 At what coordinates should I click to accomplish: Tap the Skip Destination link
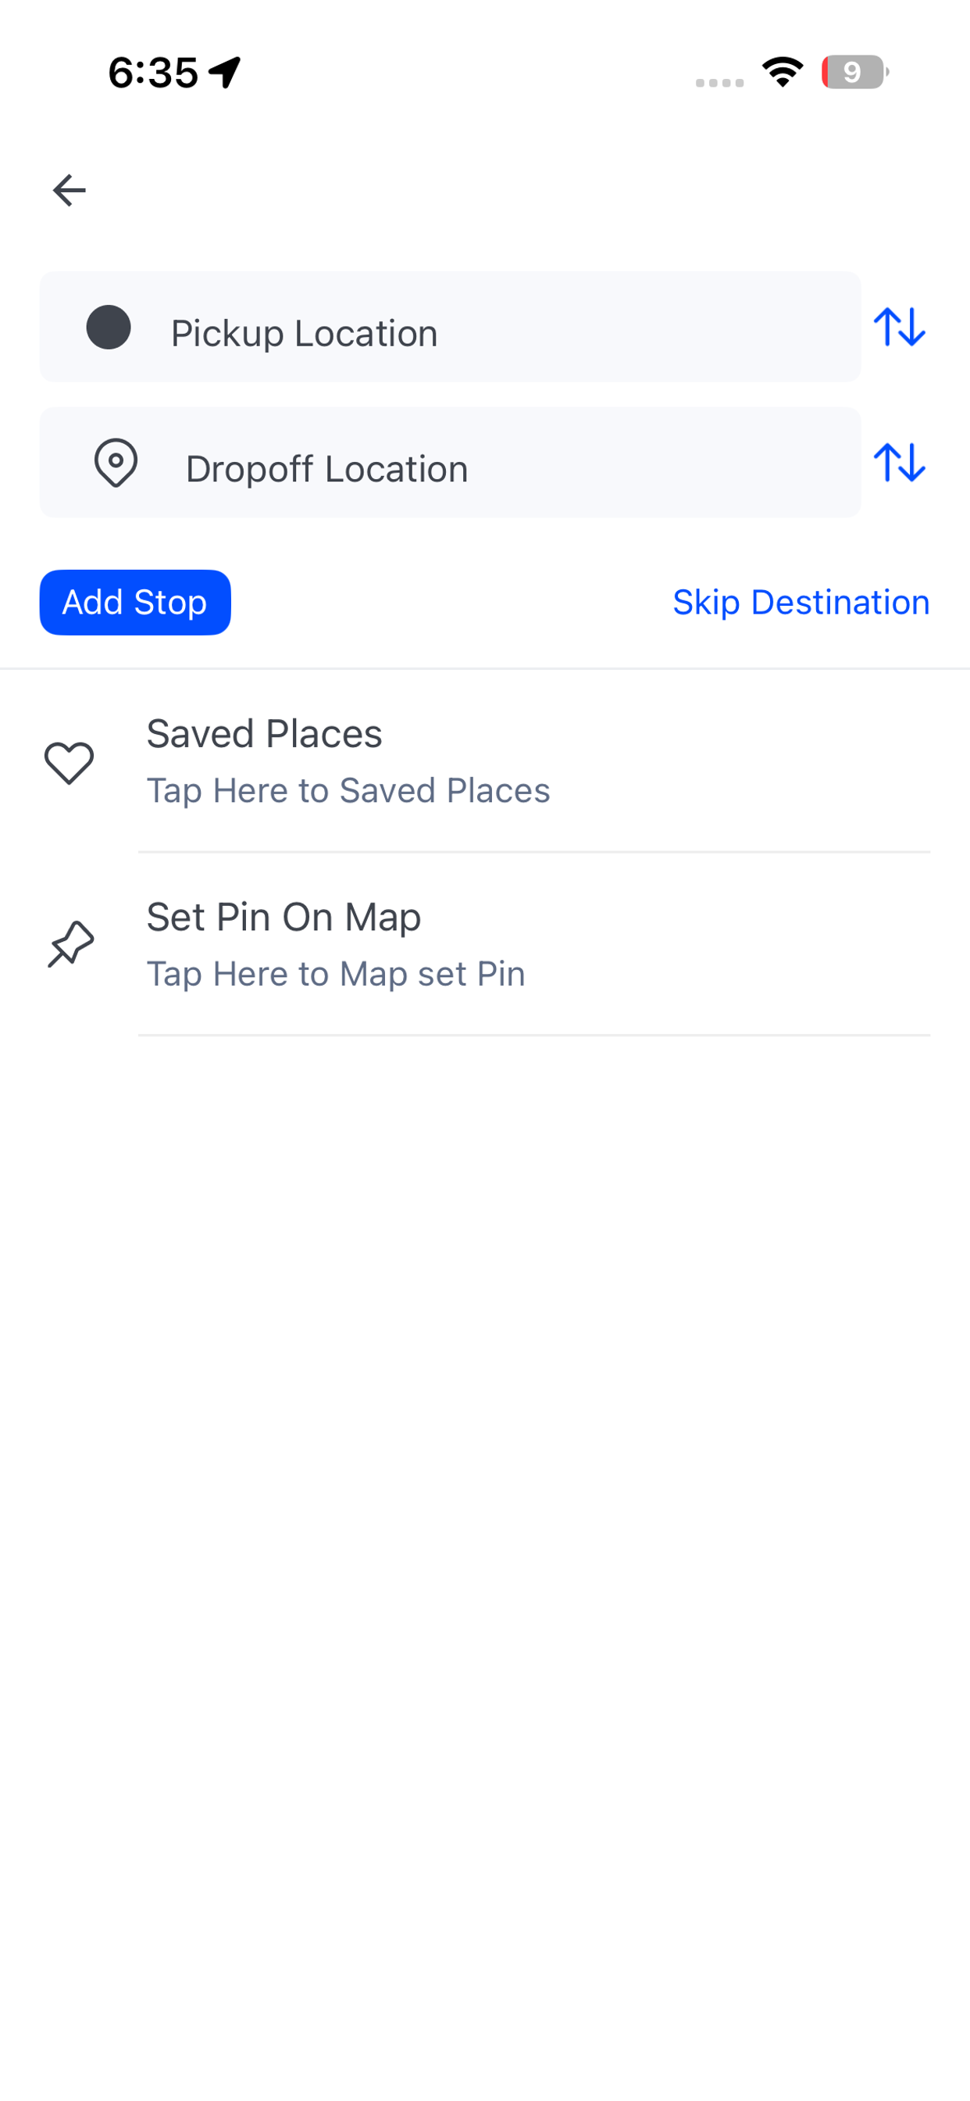[801, 602]
